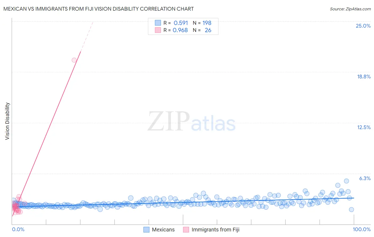The width and height of the screenshot is (374, 237).
Task: Click the 12.5% y-axis label
Action: coord(364,127)
